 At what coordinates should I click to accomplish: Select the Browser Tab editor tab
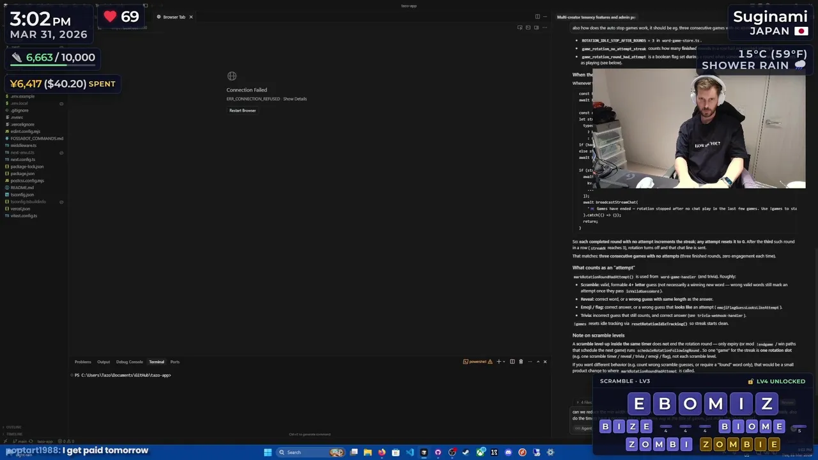[x=174, y=17]
